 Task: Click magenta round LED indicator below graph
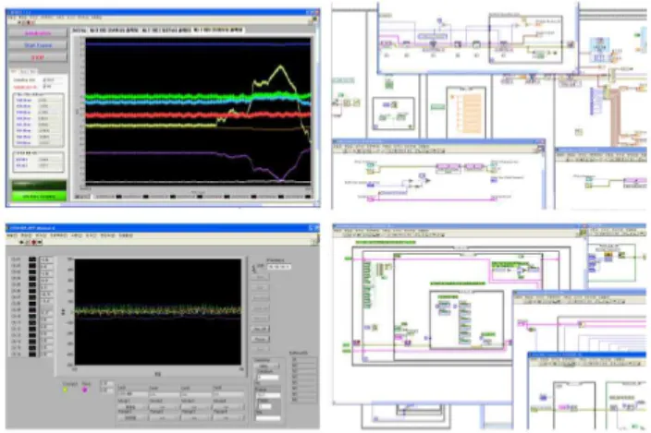tap(85, 390)
